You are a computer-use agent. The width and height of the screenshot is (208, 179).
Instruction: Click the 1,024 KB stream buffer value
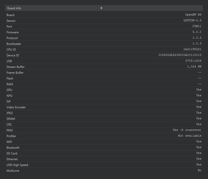pyautogui.click(x=194, y=67)
